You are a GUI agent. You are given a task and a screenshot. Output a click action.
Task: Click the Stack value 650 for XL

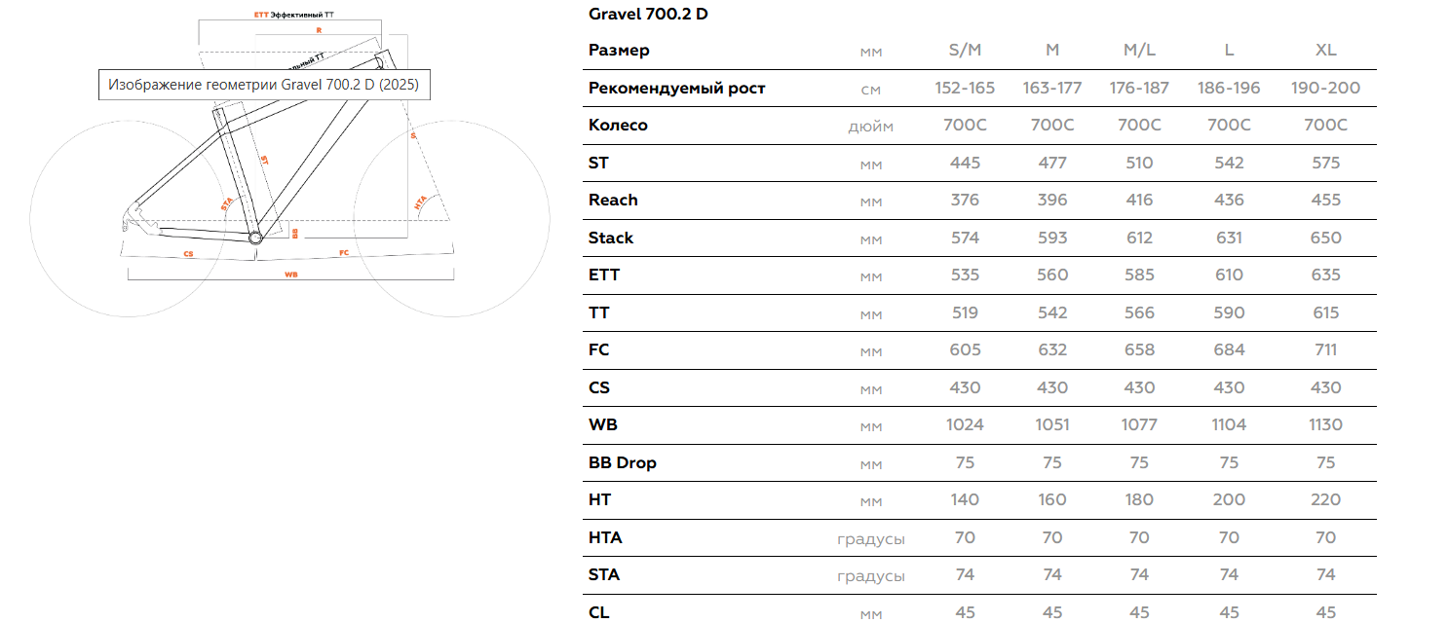[x=1326, y=238]
